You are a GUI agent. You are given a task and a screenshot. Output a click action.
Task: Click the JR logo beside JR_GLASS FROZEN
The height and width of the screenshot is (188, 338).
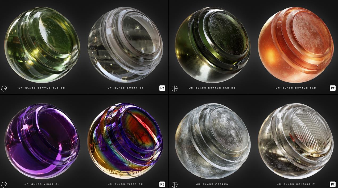(175, 185)
